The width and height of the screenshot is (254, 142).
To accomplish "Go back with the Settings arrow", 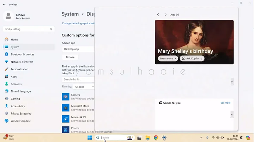I will pos(4,5).
